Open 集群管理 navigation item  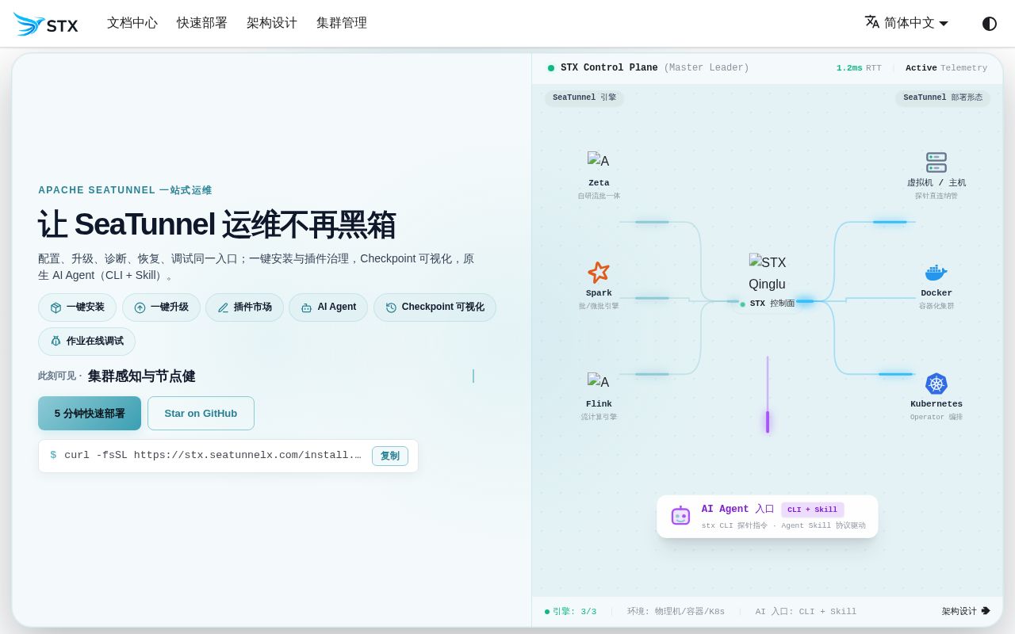coord(342,23)
